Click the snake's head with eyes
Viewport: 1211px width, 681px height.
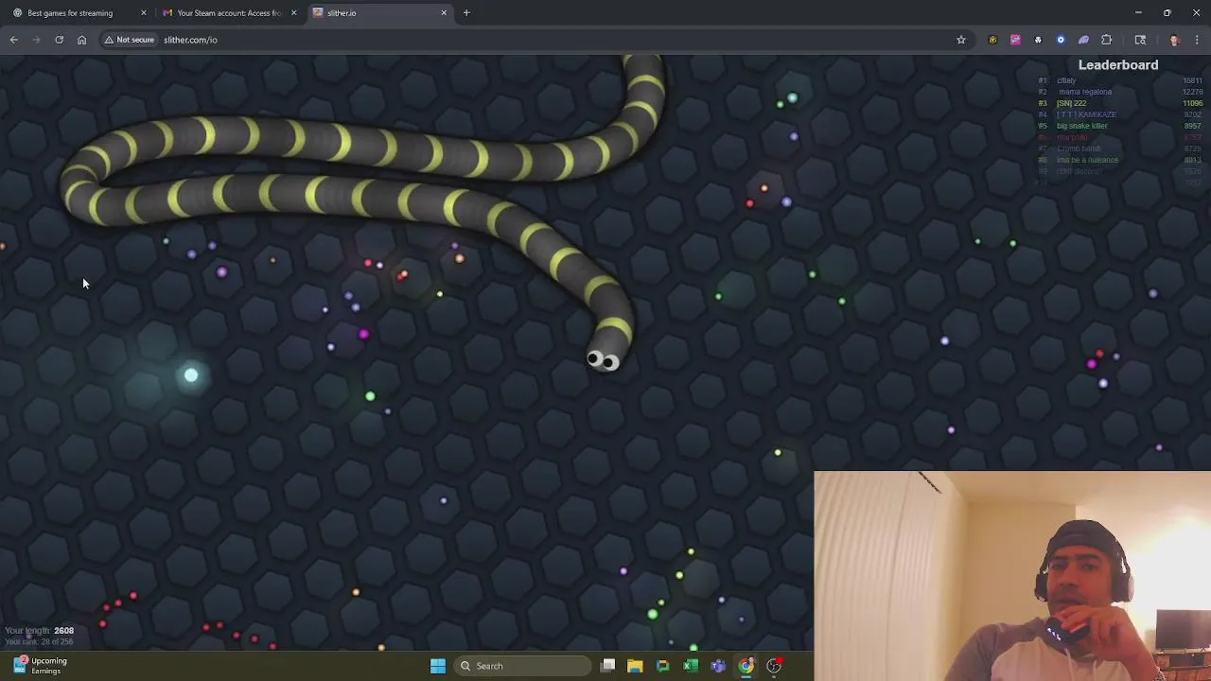605,358
